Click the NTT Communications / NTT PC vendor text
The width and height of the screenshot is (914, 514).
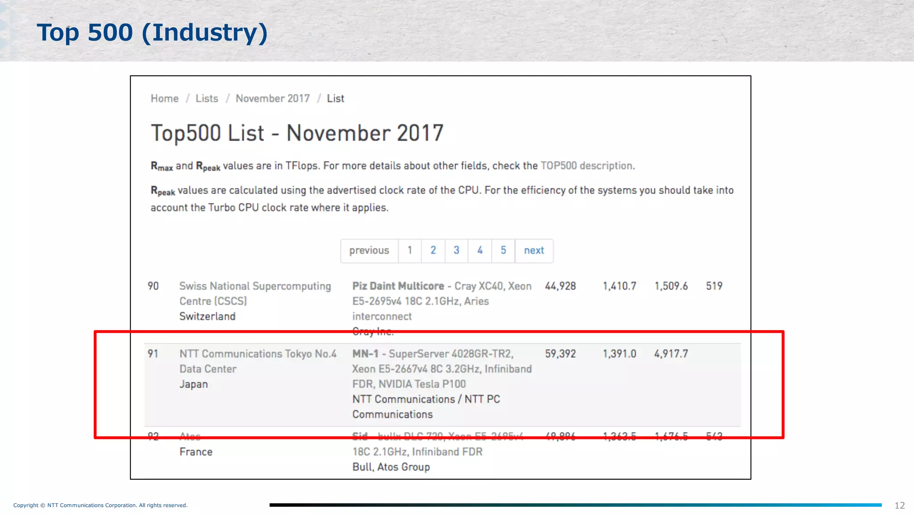[426, 407]
